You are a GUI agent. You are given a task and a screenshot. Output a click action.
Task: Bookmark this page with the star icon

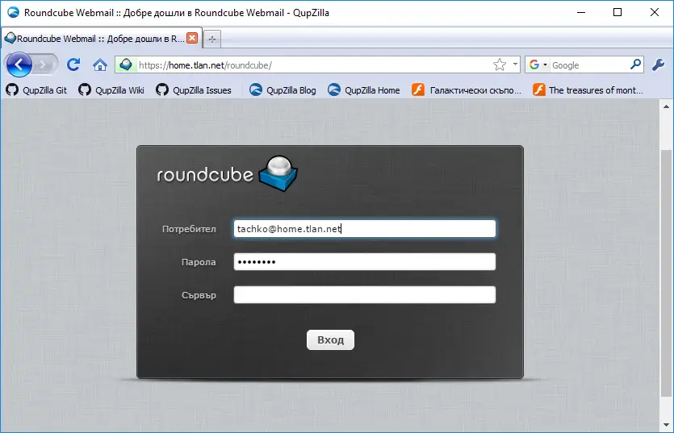pos(500,65)
